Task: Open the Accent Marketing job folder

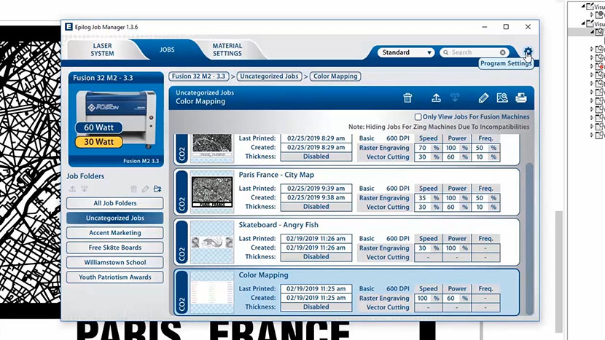Action: pyautogui.click(x=115, y=233)
